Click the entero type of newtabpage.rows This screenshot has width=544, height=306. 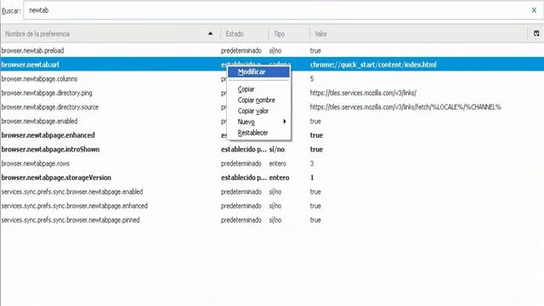click(x=278, y=163)
